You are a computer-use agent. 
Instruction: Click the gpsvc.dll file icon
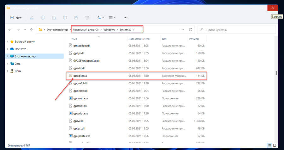(x=71, y=121)
